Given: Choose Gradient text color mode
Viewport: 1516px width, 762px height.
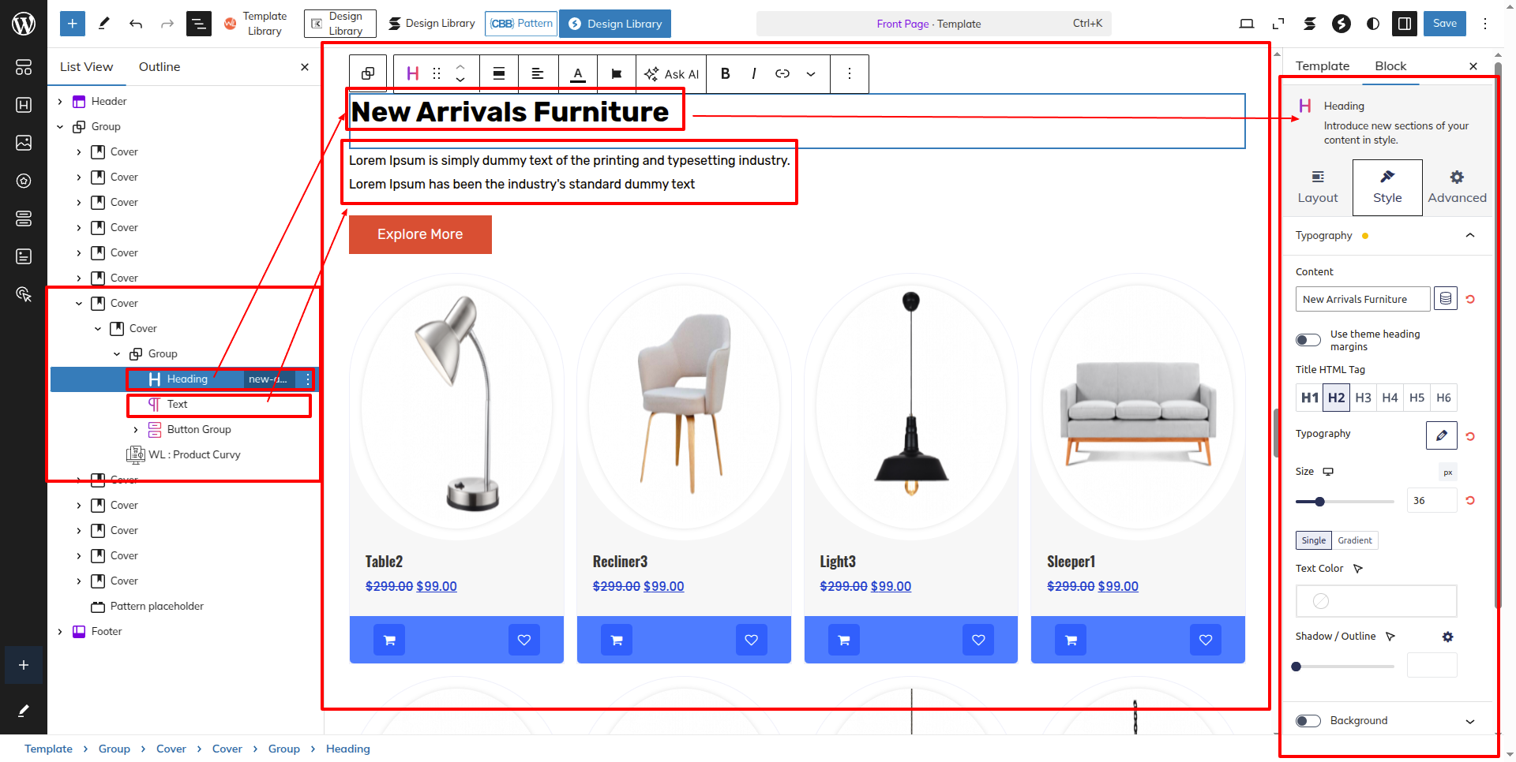Looking at the screenshot, I should 1355,540.
